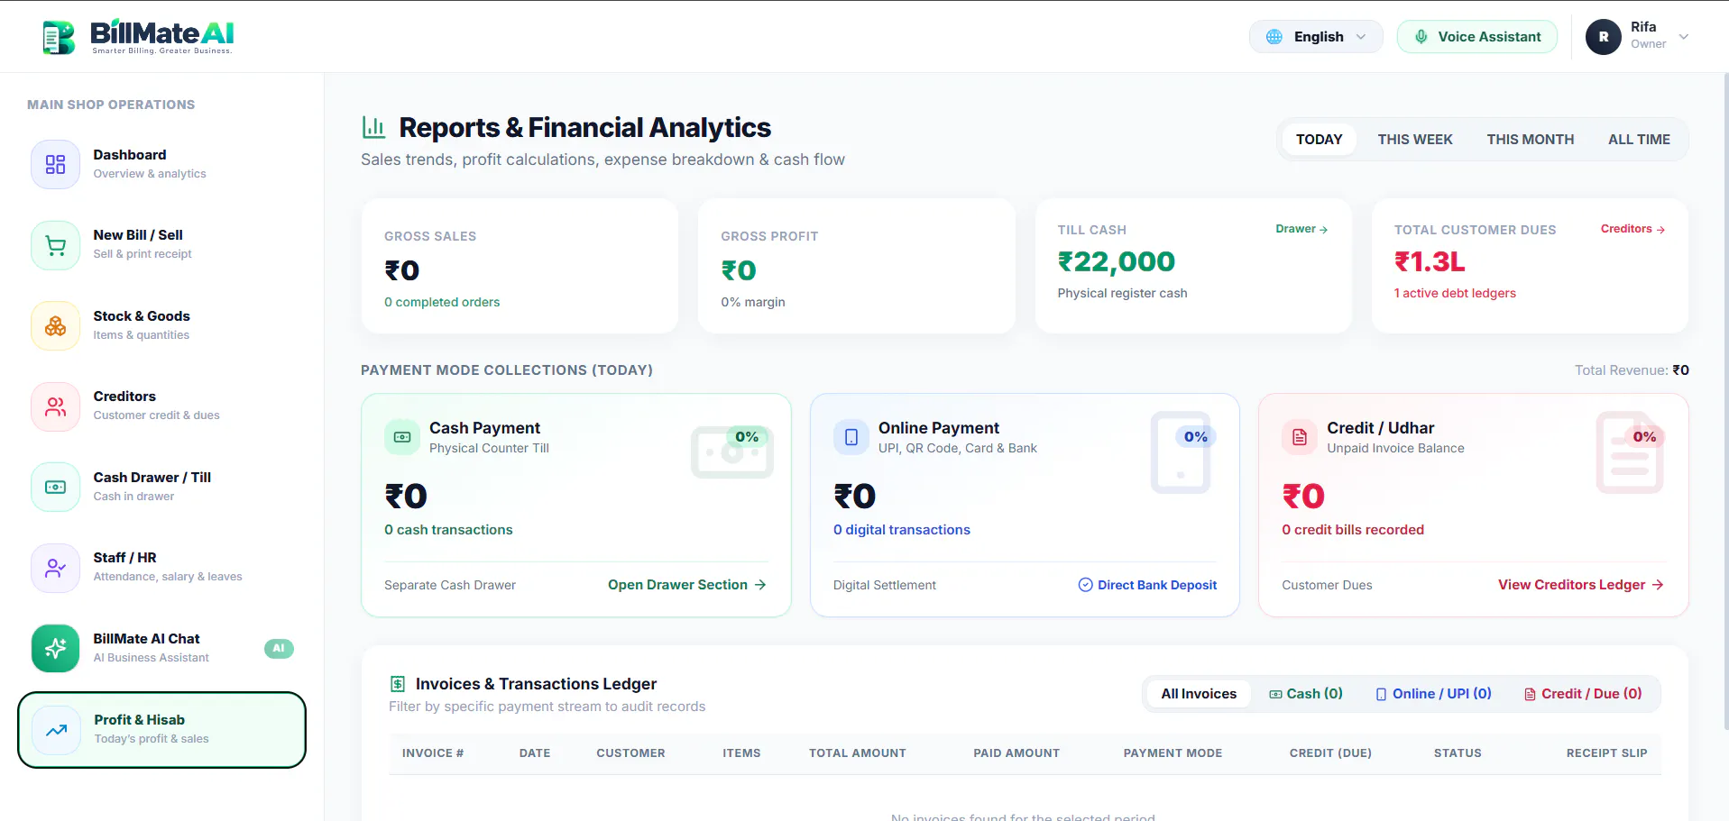Screen dimensions: 1729x821
Task: Click Direct Bank Deposit link
Action: pyautogui.click(x=1147, y=585)
